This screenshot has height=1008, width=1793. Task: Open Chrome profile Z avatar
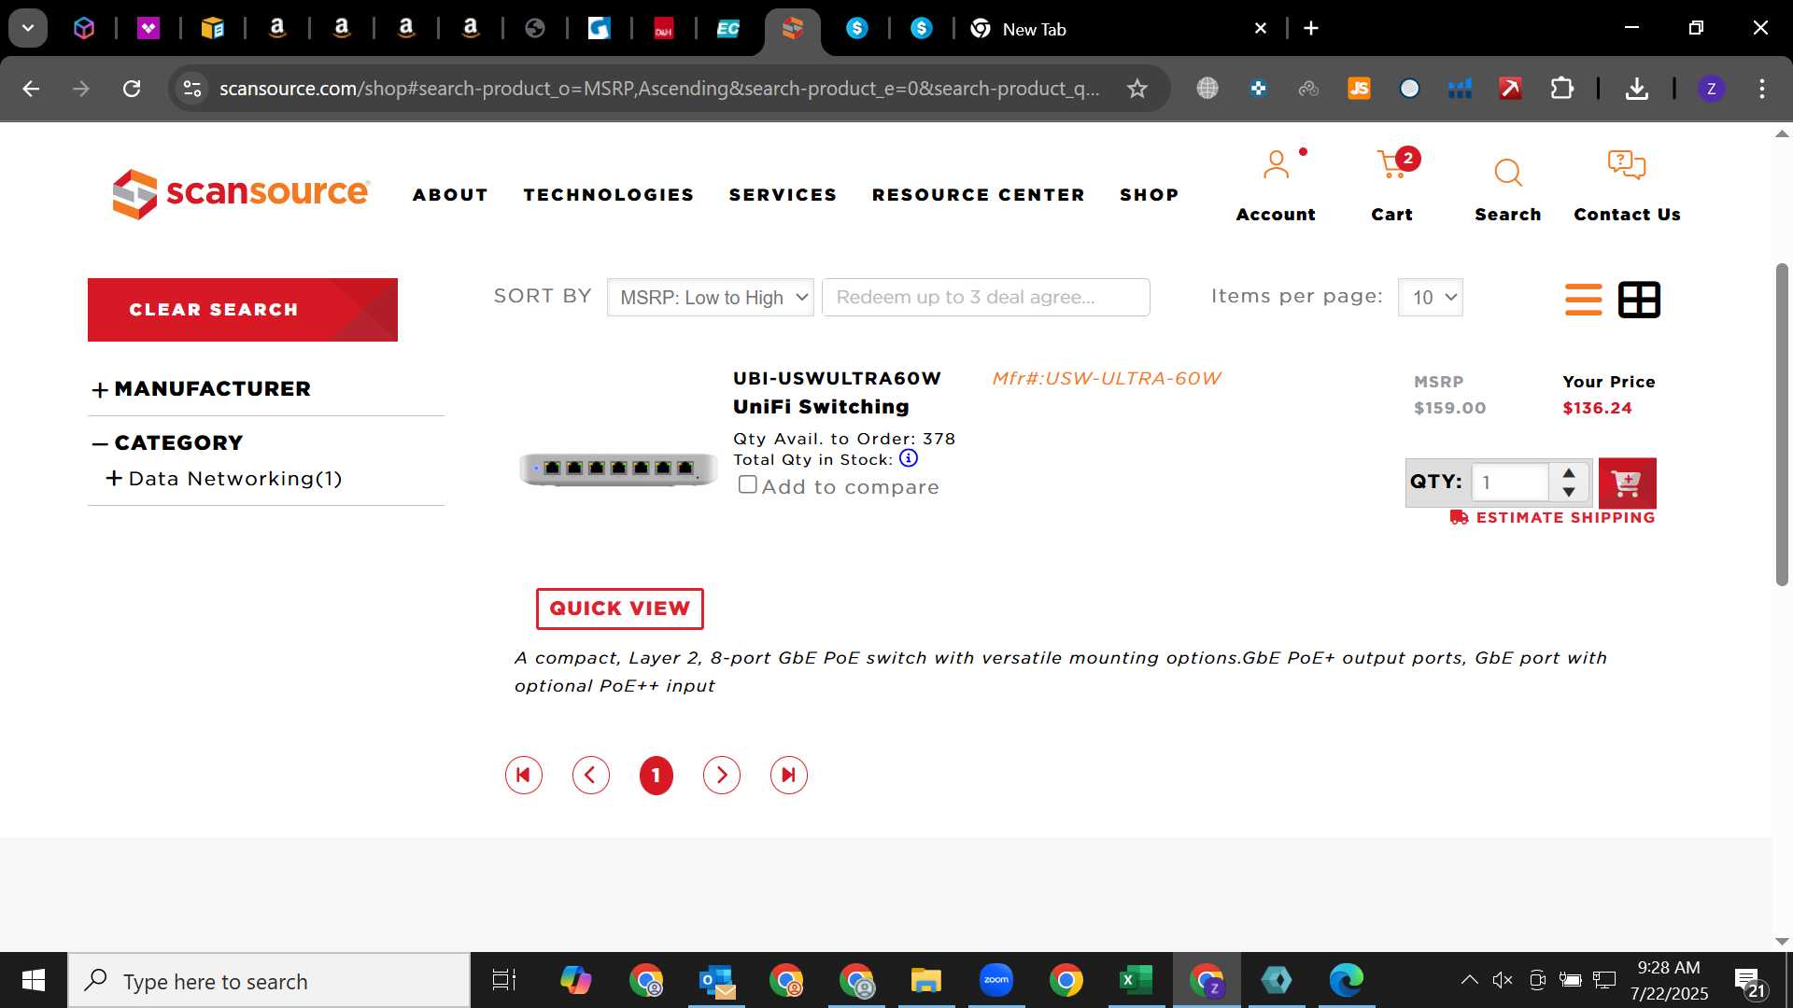(1711, 89)
